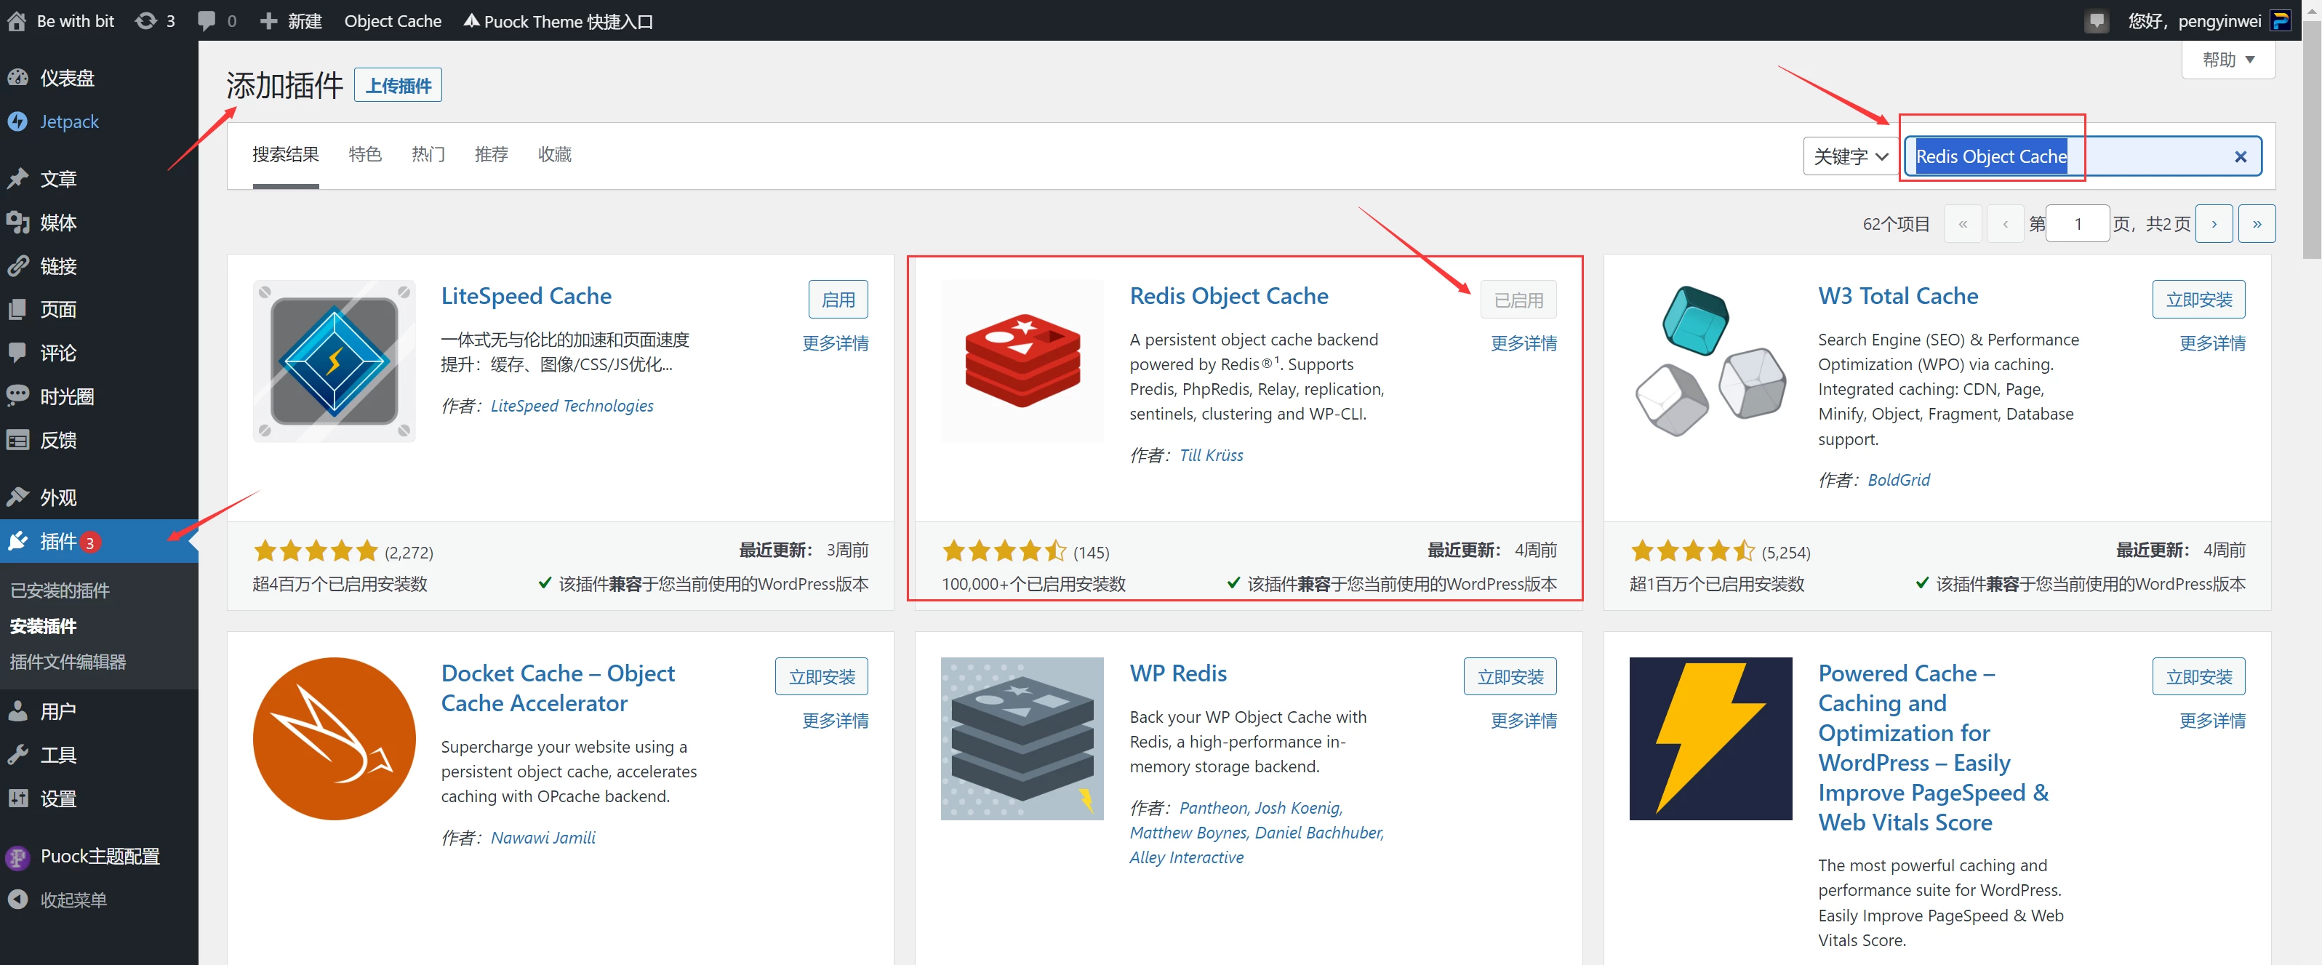Image resolution: width=2322 pixels, height=965 pixels.
Task: Click 立即安装 for Powered Cache
Action: 2198,677
